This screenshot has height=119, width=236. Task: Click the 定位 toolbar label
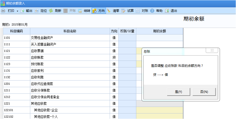tap(44, 11)
